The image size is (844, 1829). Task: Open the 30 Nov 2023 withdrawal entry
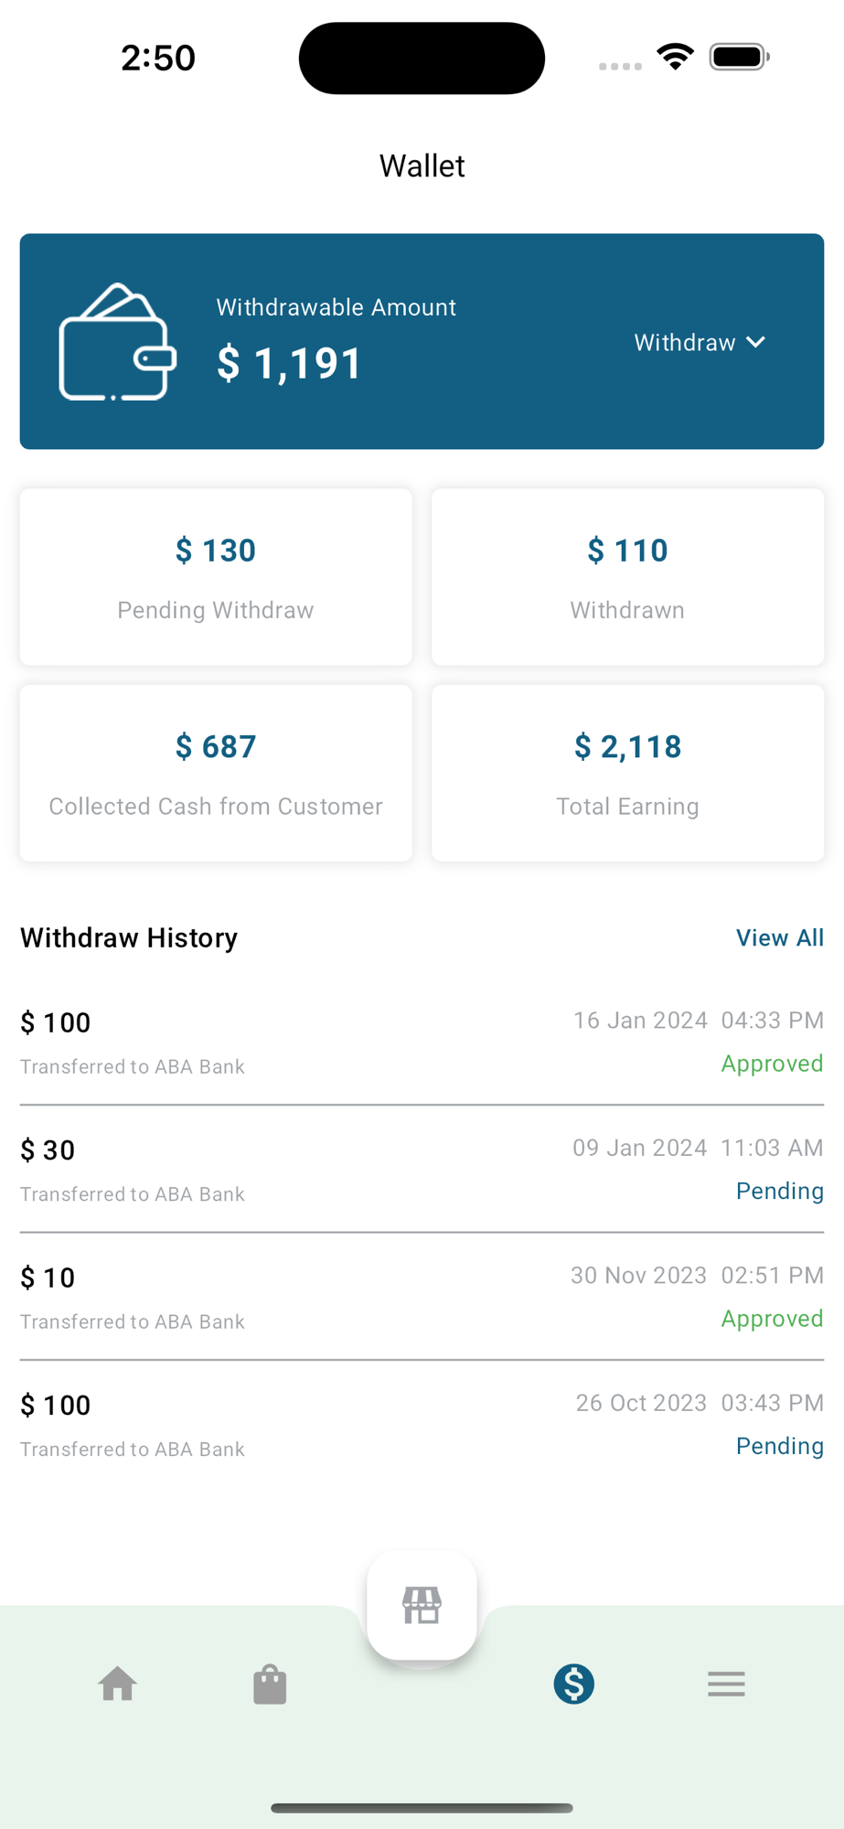(422, 1298)
